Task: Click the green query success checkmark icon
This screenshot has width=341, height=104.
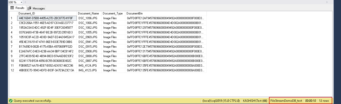Action: pos(10,101)
